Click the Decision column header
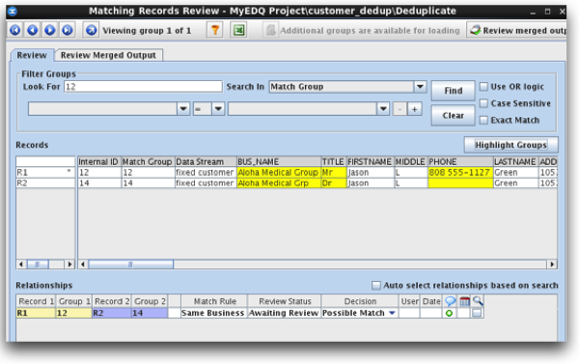Screen dimensions: 579x364 coord(360,301)
